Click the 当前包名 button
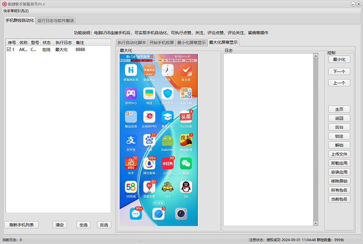363x244 pixels. pos(339,199)
